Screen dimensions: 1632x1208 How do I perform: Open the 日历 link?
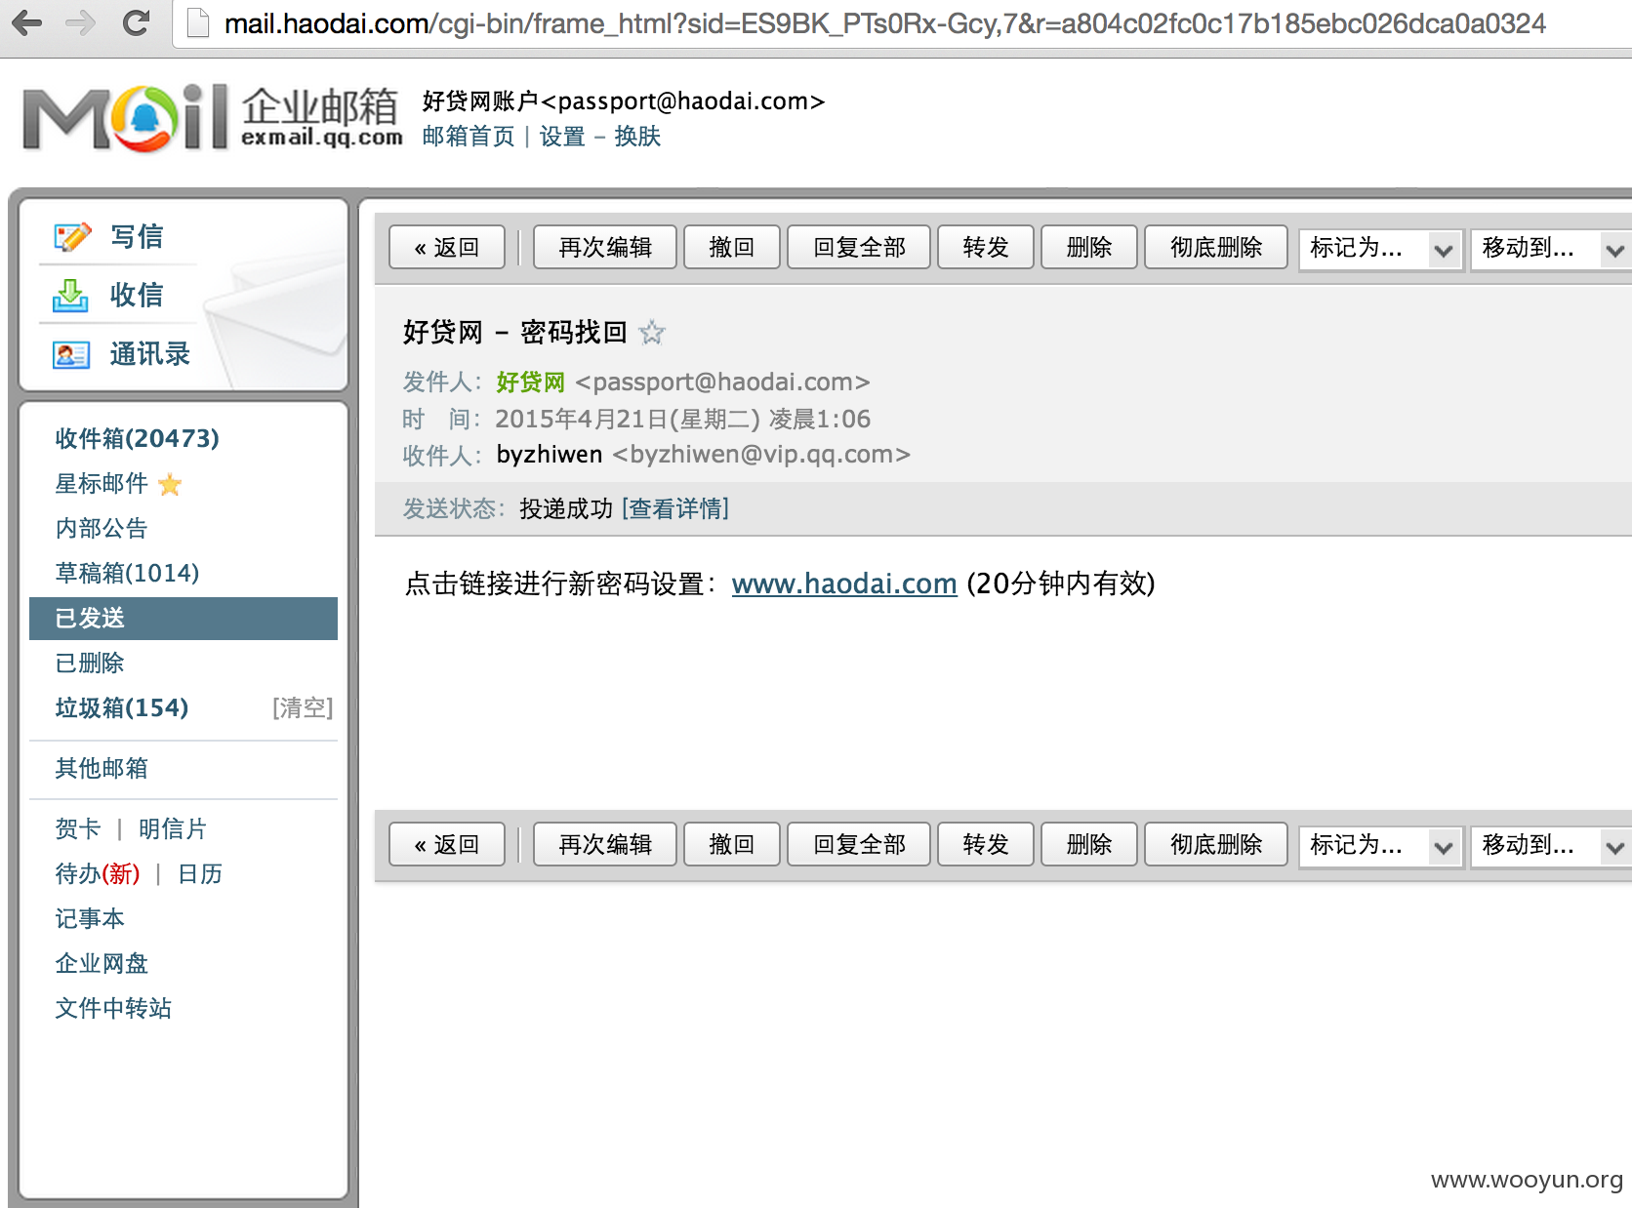click(x=200, y=874)
